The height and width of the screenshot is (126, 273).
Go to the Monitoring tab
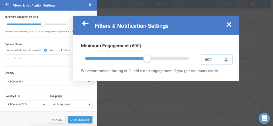pos(161,4)
